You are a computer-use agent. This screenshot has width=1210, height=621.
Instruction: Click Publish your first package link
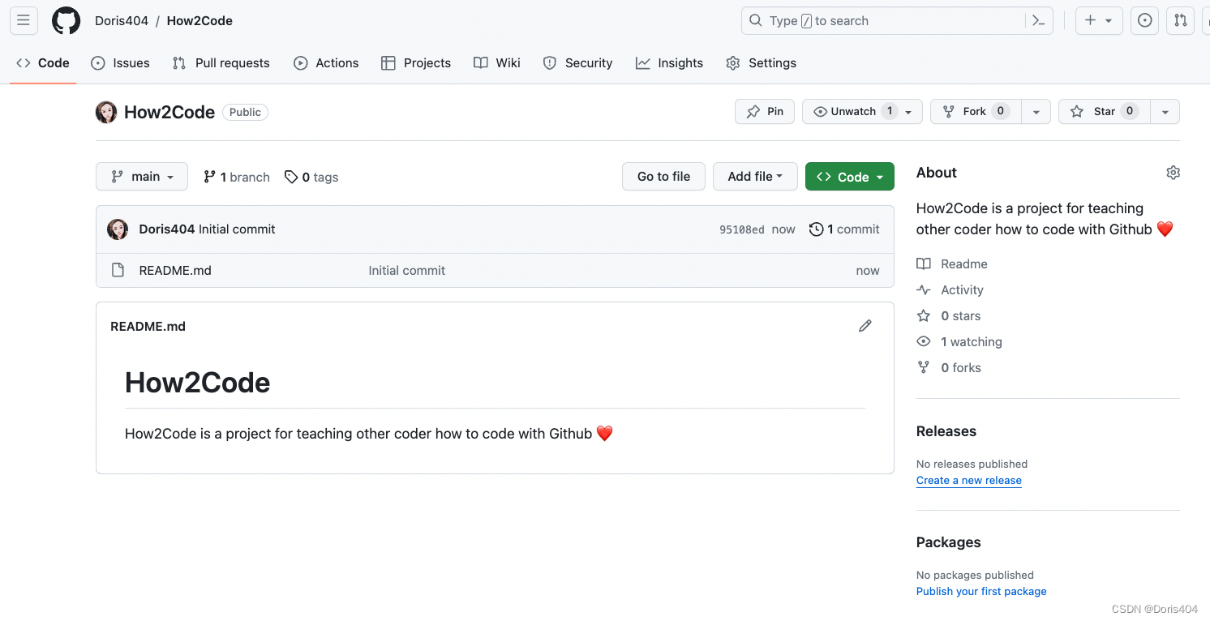(981, 592)
